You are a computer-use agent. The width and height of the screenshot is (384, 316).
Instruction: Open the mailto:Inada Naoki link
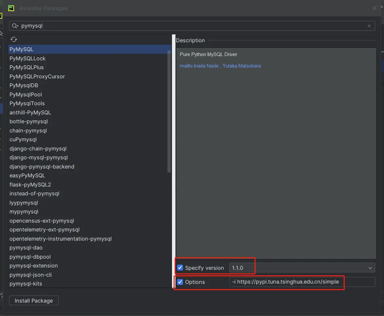coord(199,66)
